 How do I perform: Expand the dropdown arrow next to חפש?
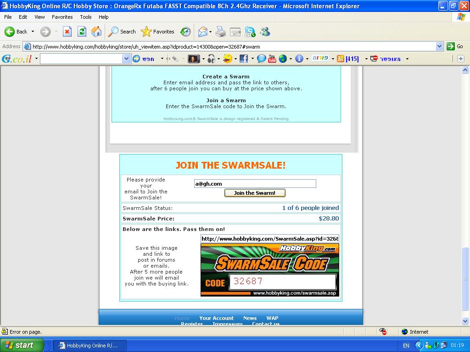[162, 59]
